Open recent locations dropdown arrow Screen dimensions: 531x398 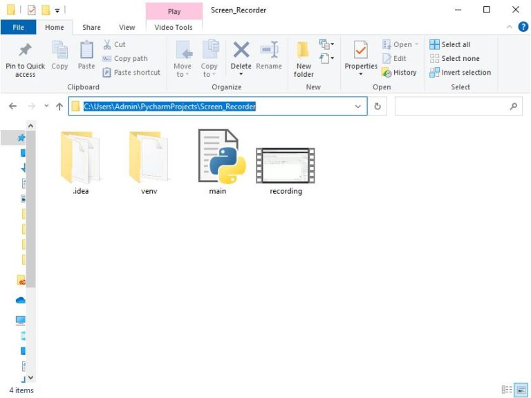(46, 106)
